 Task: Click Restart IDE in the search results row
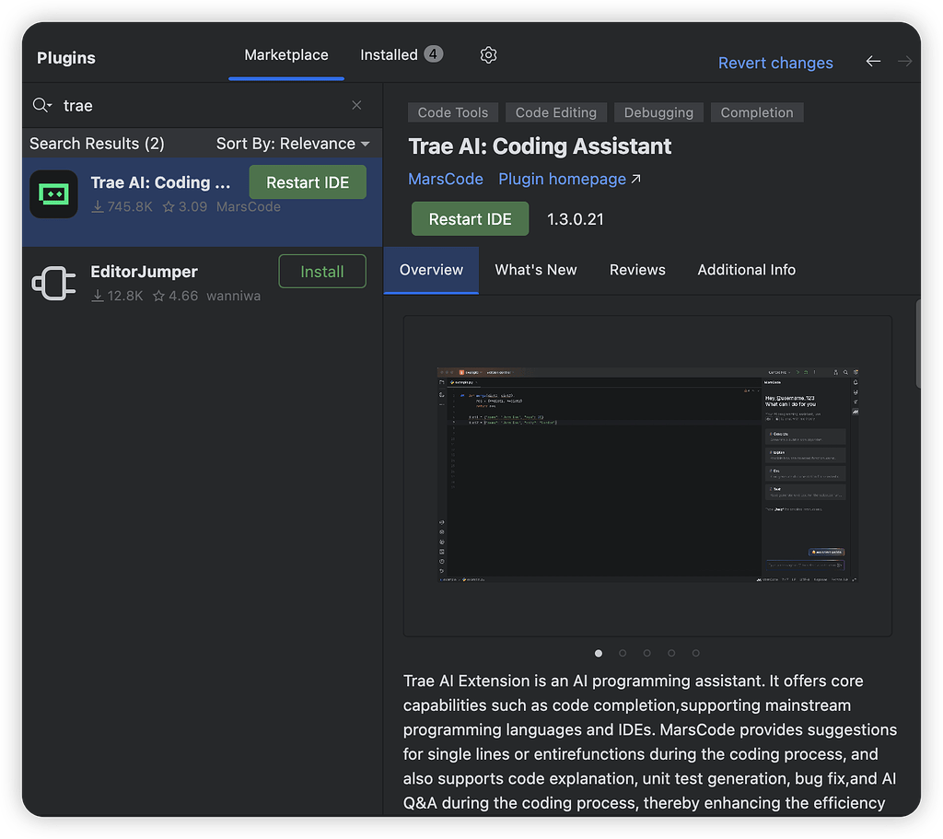[308, 182]
